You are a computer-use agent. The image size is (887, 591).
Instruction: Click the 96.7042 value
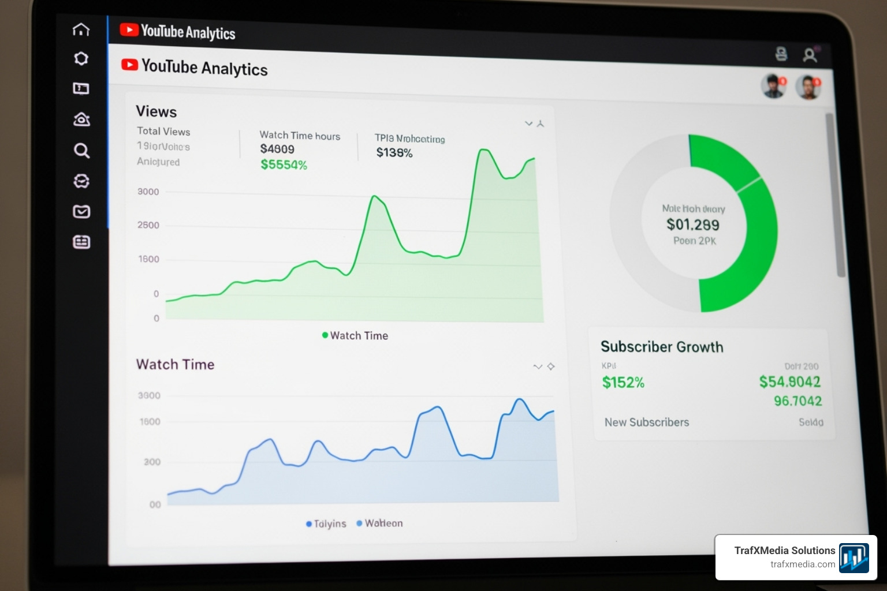point(797,401)
